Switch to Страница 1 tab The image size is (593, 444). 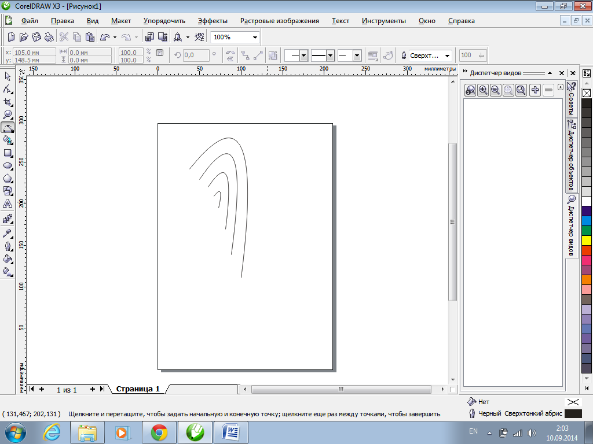[138, 389]
